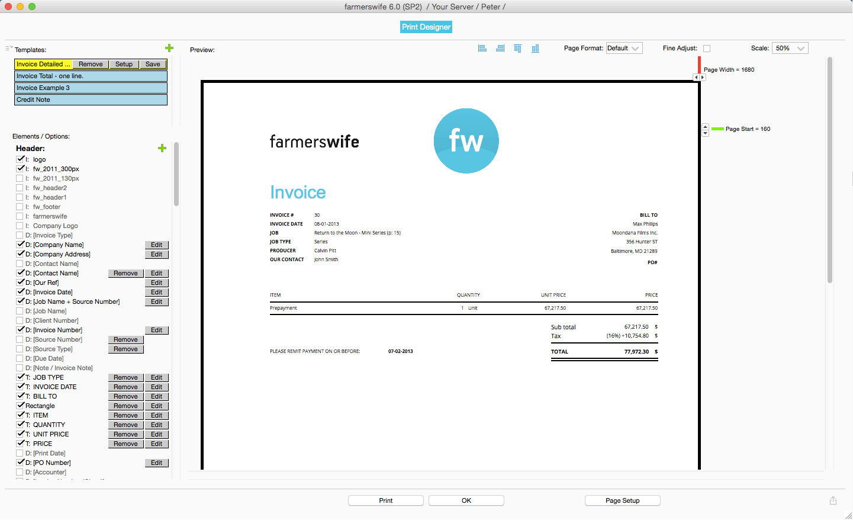Select the 'Invoice Total - one line.' template
The image size is (853, 520).
[91, 76]
